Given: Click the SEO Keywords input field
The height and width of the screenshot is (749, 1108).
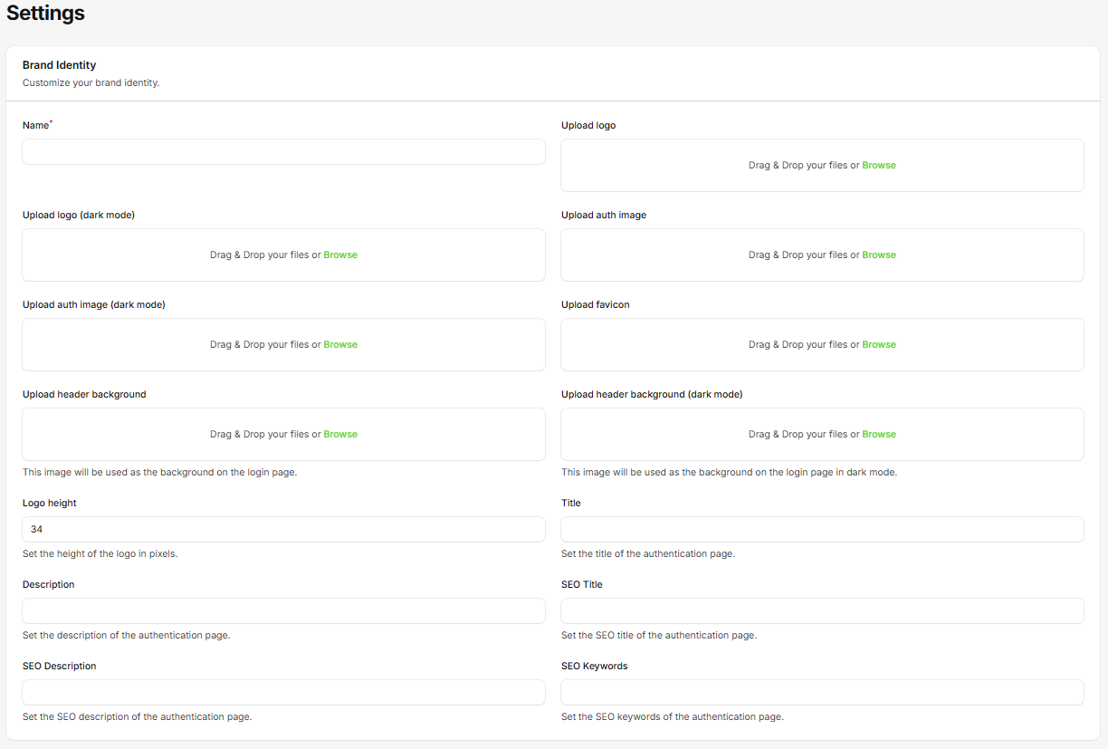Looking at the screenshot, I should pos(822,692).
